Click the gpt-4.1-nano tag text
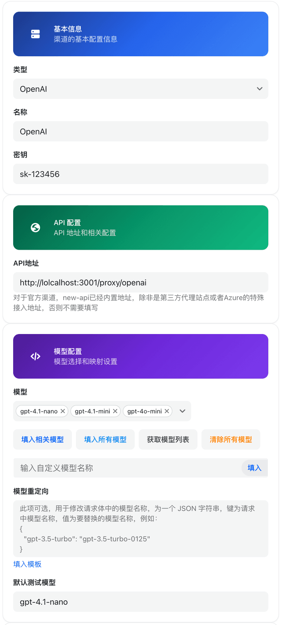This screenshot has width=281, height=625. [39, 411]
